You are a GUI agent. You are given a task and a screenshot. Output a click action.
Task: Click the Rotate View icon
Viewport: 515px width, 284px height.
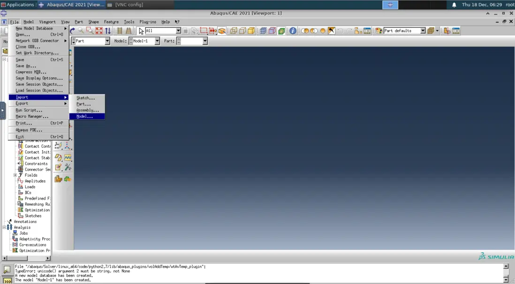73,31
